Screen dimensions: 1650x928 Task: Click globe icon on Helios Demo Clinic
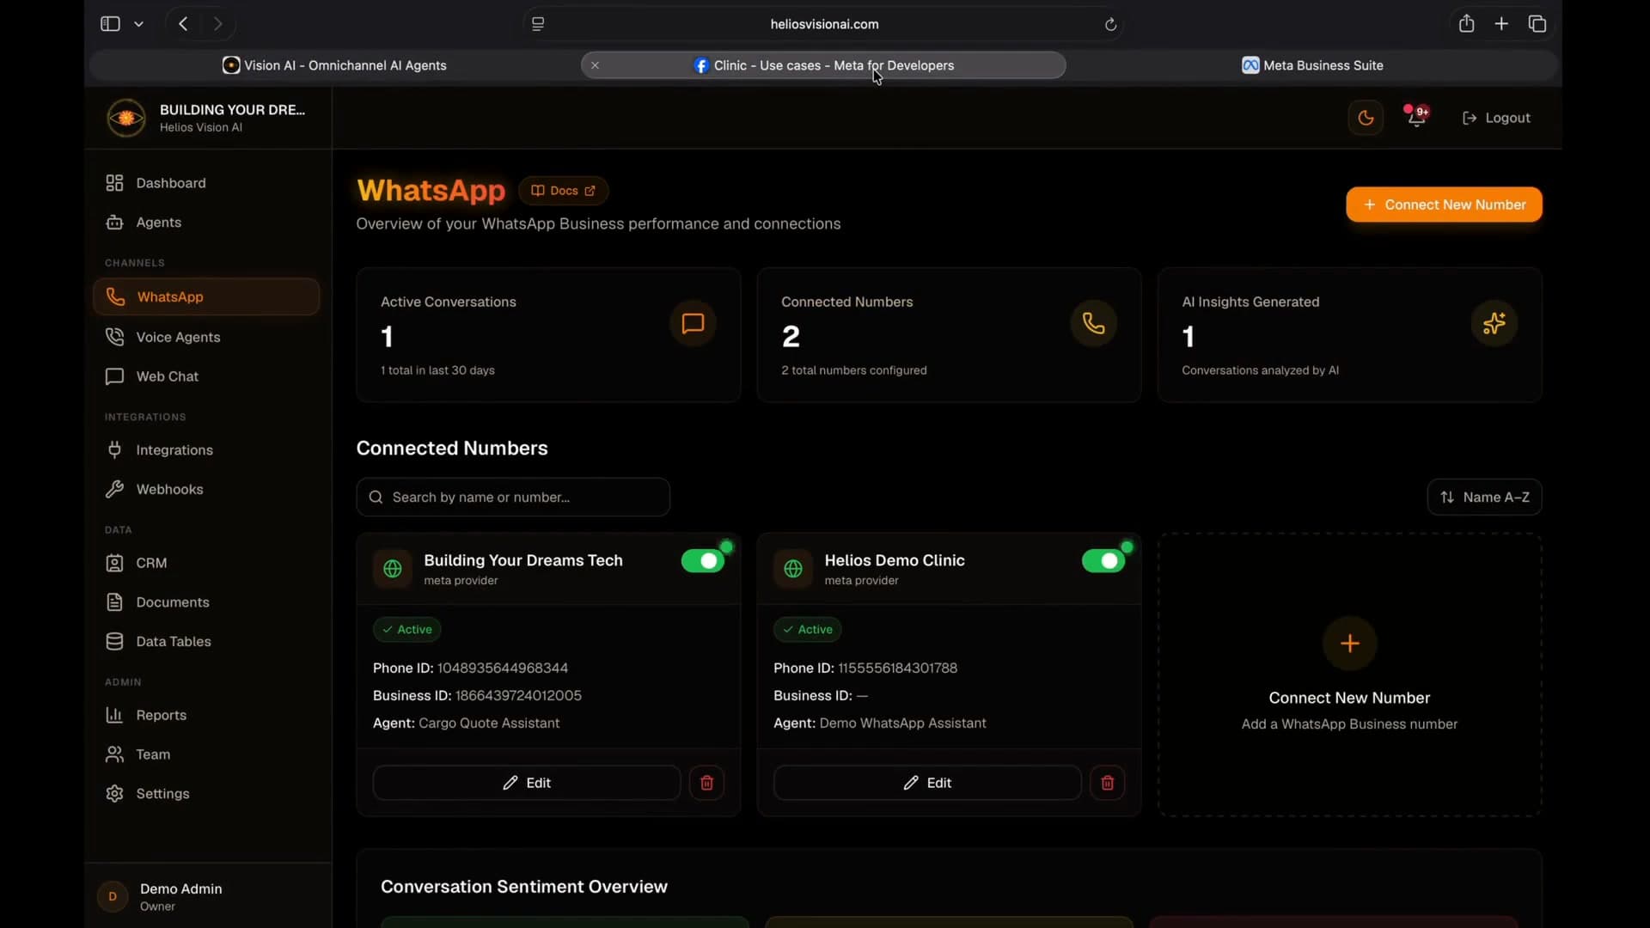(793, 569)
